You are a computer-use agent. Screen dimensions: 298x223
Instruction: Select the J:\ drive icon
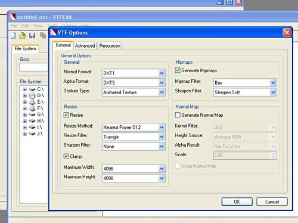point(32,134)
